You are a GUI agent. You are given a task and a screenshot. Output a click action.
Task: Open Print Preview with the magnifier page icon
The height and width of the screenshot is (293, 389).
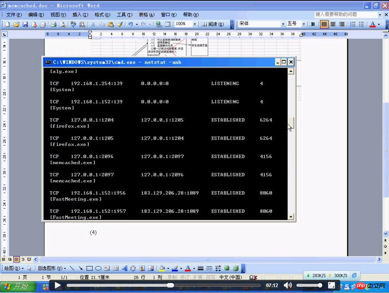63,24
